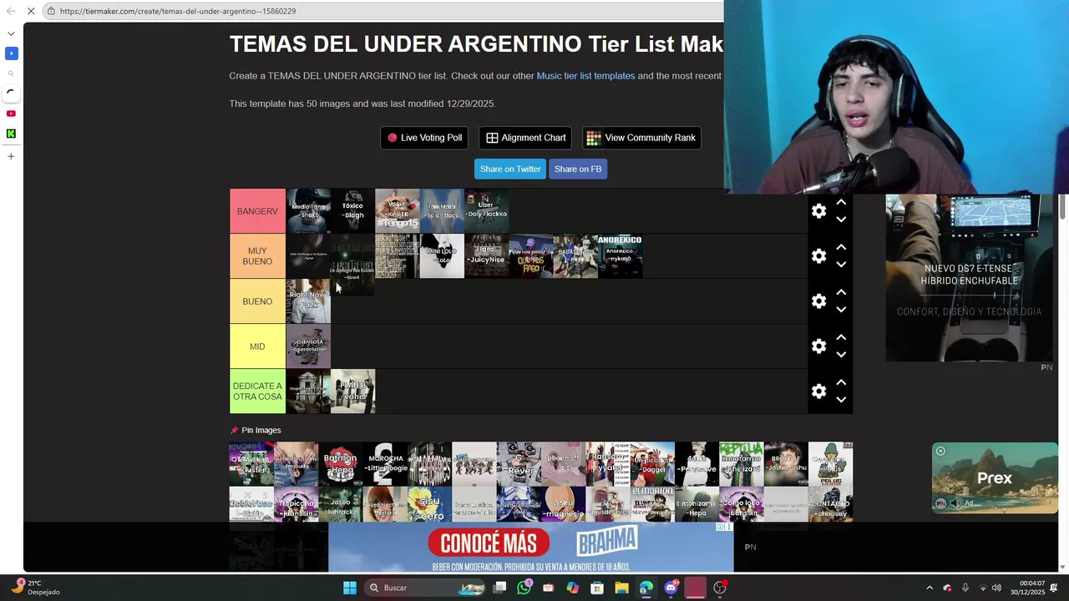Open the Kick tab in sidebar
Viewport: 1069px width, 601px height.
11,134
